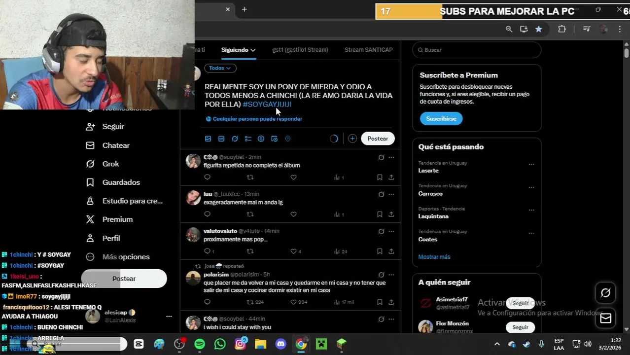Add a poll to the post

coord(248,139)
